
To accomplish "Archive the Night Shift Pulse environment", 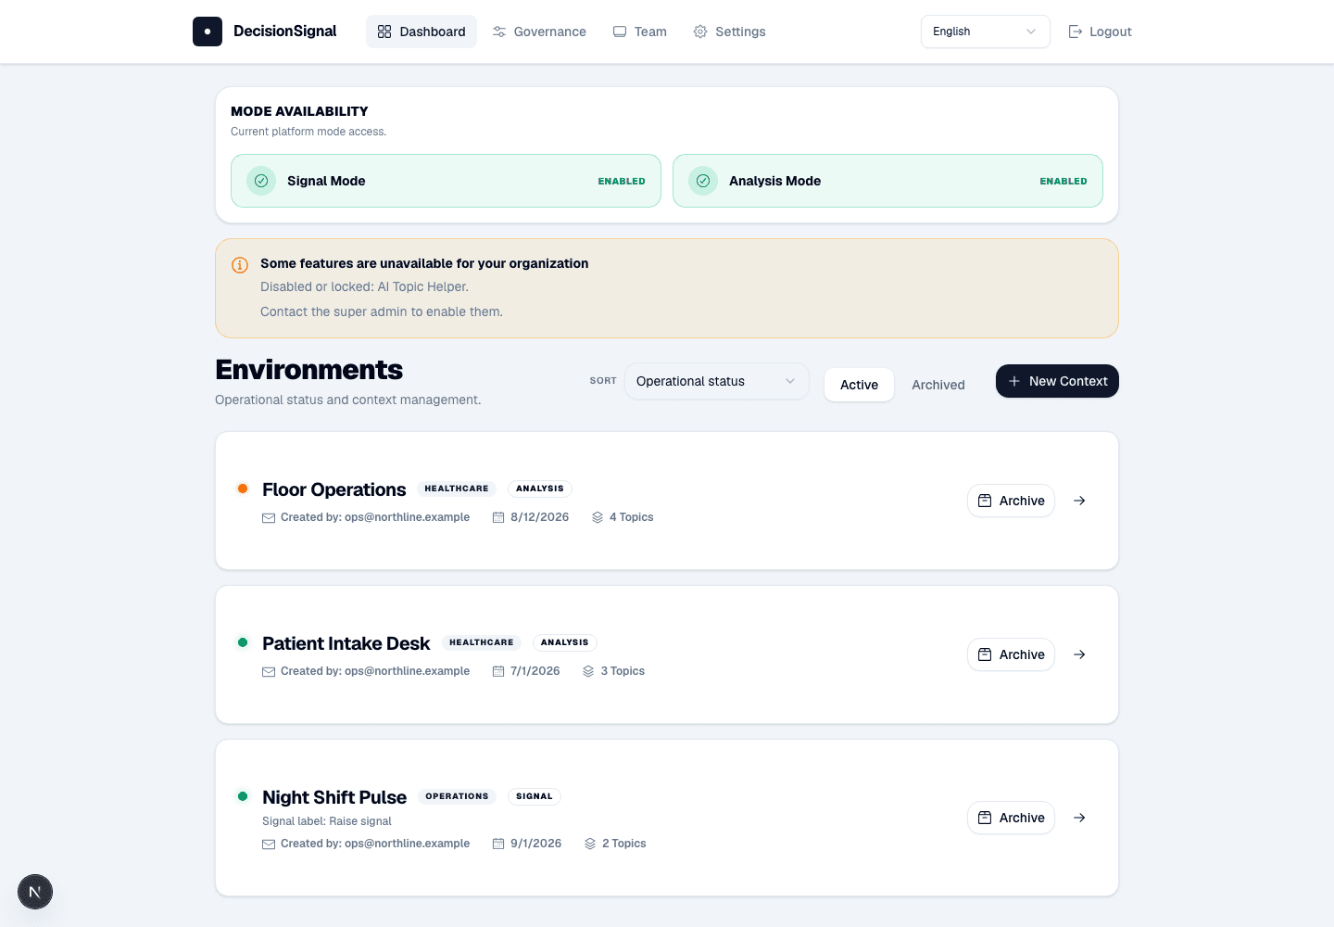I will click(1011, 818).
